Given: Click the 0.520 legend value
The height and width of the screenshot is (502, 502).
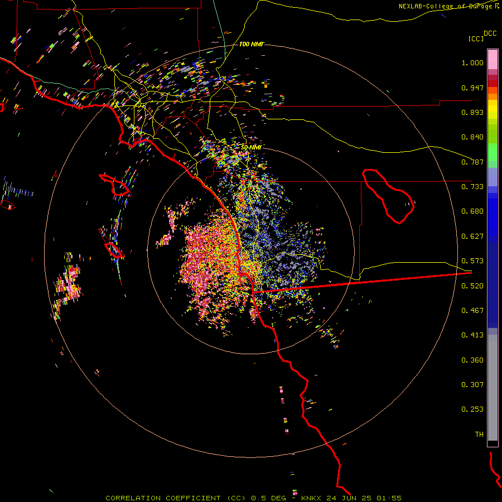Looking at the screenshot, I should click(472, 286).
